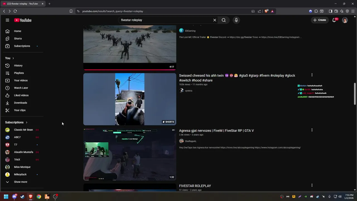357x201 pixels.
Task: Open the Brave Shields lion icon
Action: coord(266,11)
